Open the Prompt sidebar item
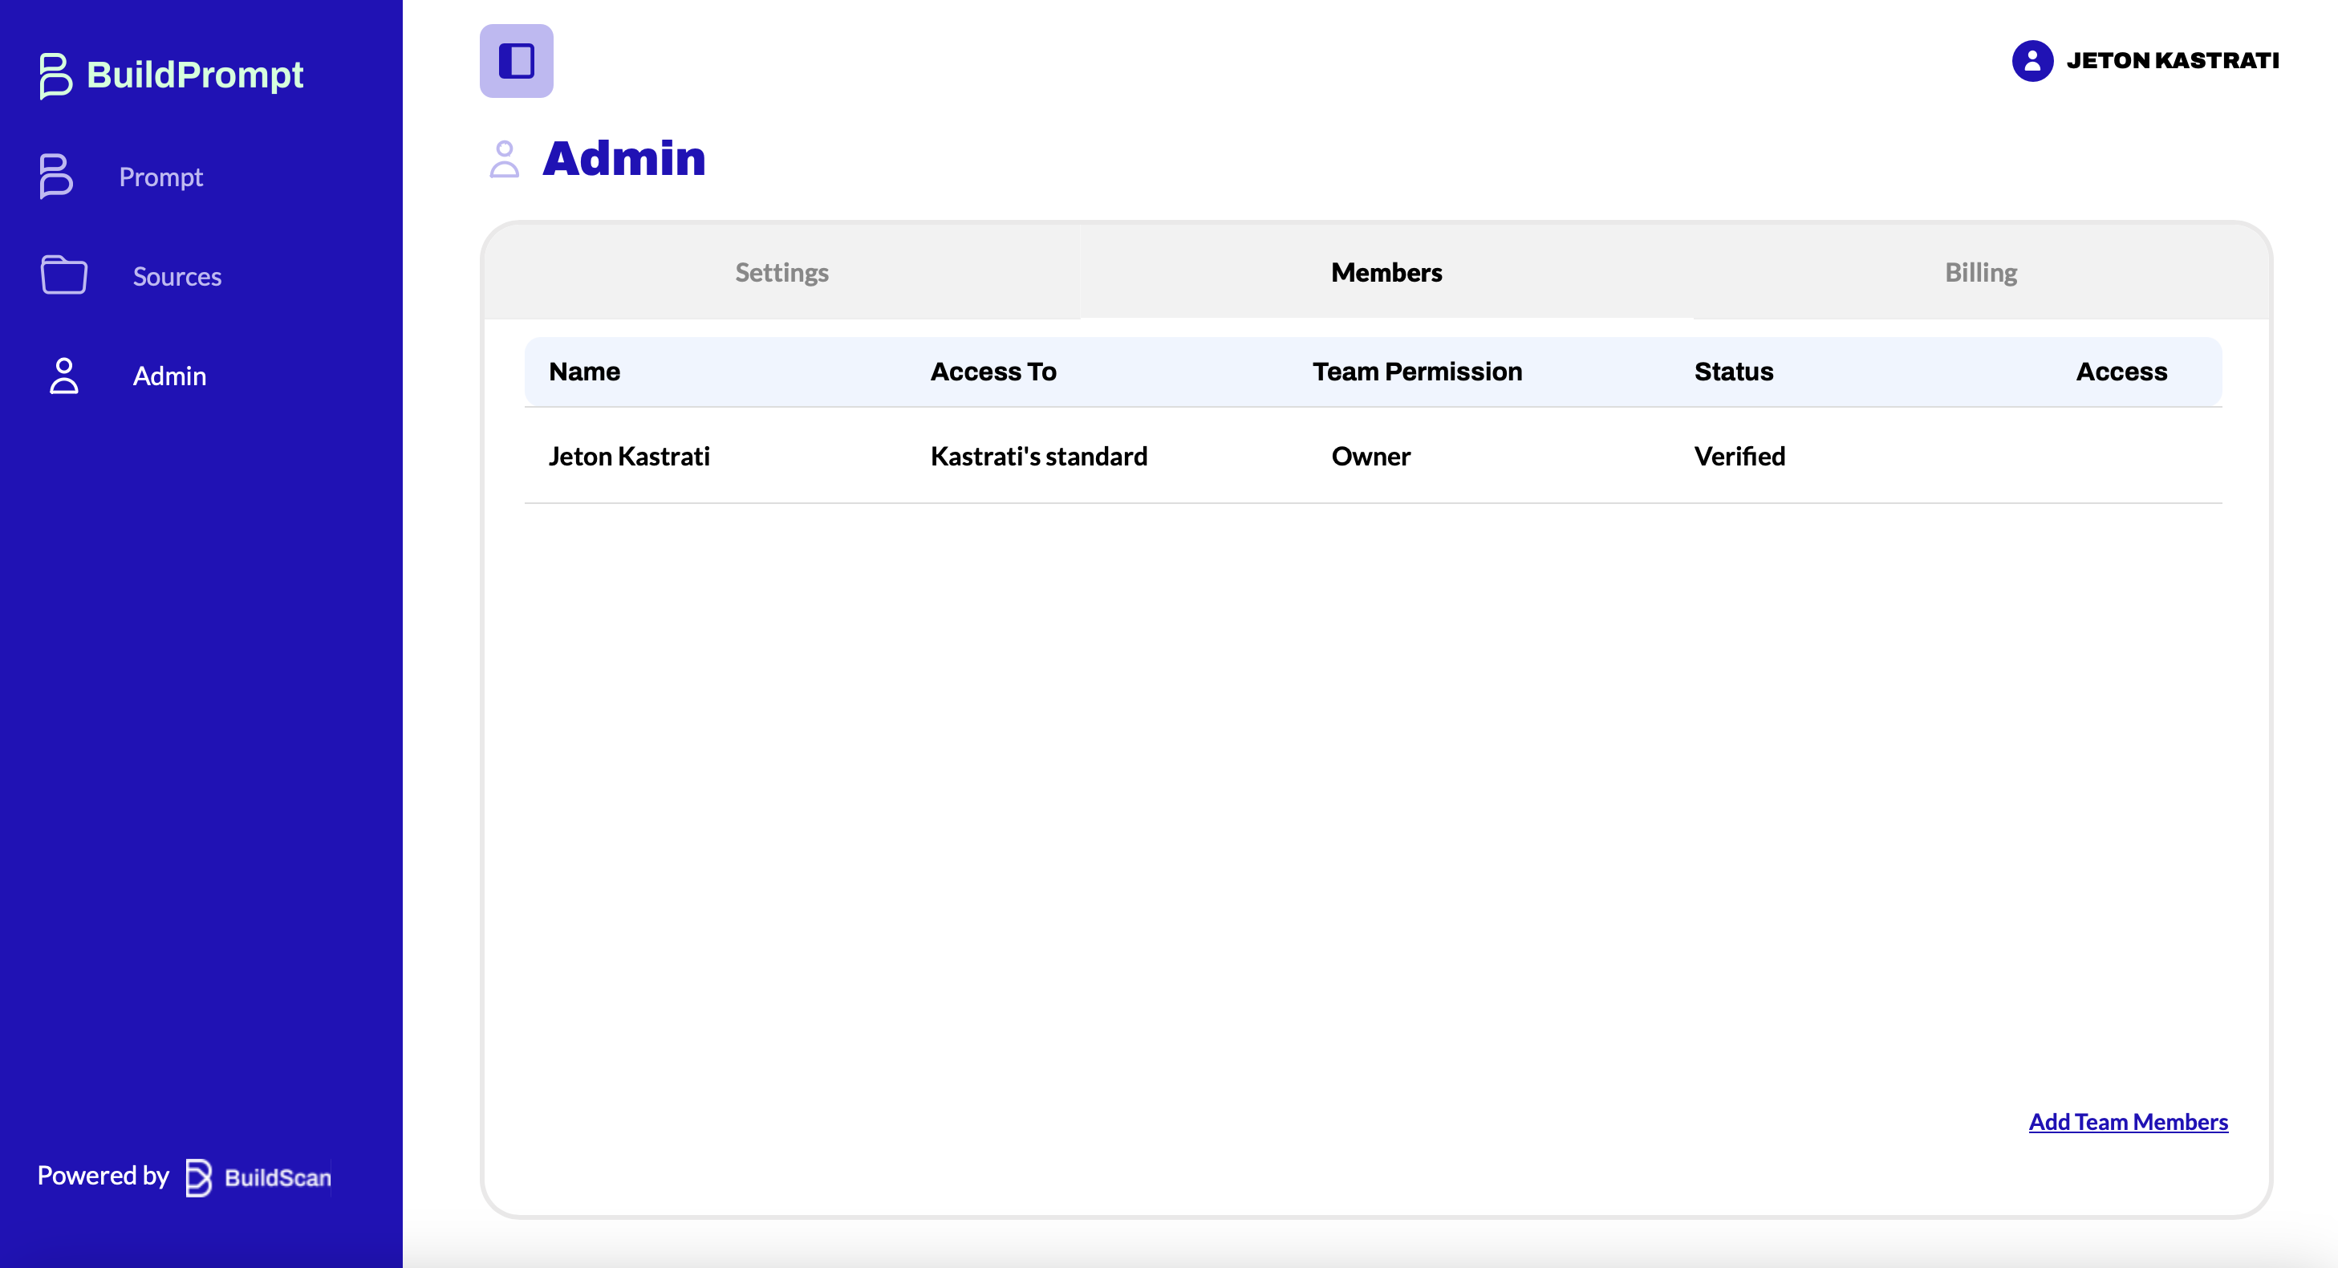 point(160,177)
